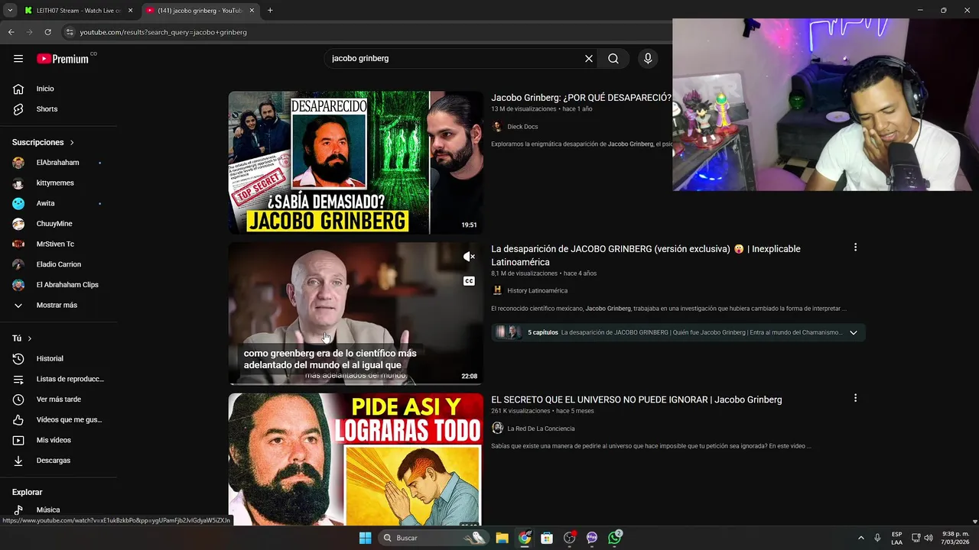
Task: View site information icon in address bar
Action: tap(70, 32)
